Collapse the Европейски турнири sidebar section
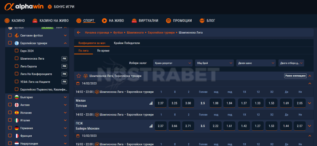317x146 pixels. click(65, 43)
